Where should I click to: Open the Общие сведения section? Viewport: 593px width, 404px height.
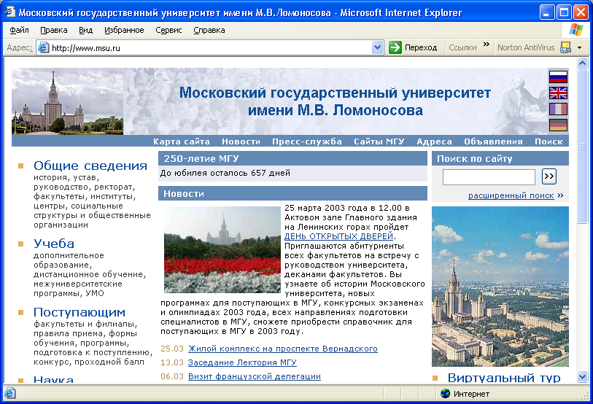90,166
